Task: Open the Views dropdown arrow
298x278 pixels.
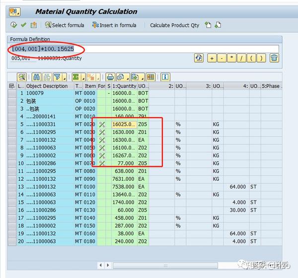Action: click(128, 77)
